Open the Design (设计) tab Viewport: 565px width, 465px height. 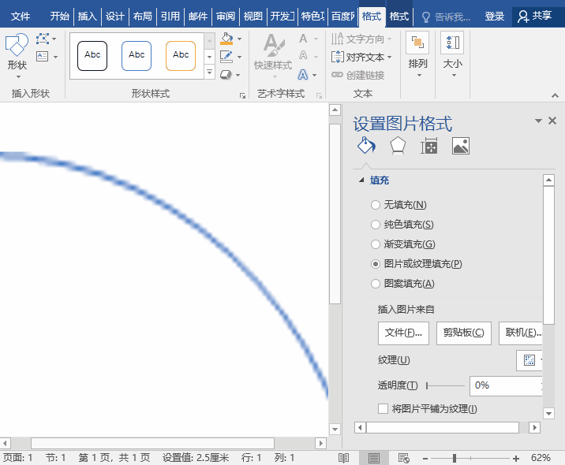coord(114,17)
